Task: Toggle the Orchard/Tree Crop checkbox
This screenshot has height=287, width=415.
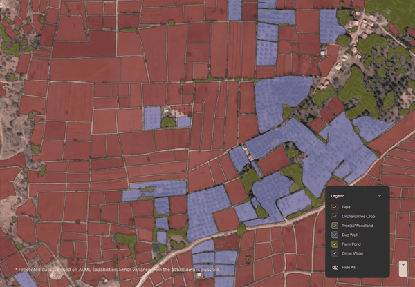Action: (335, 216)
